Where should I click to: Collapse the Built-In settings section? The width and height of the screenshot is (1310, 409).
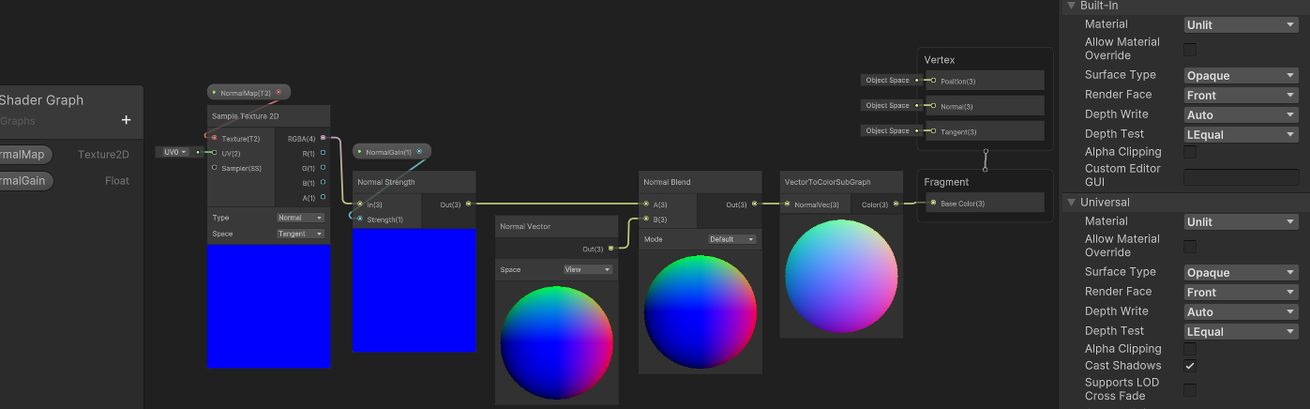pos(1072,6)
